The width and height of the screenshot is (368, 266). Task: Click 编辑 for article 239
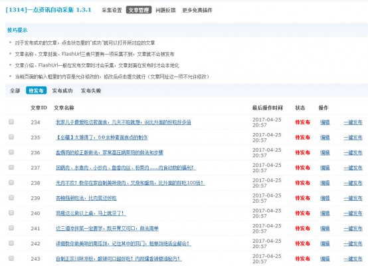point(325,198)
